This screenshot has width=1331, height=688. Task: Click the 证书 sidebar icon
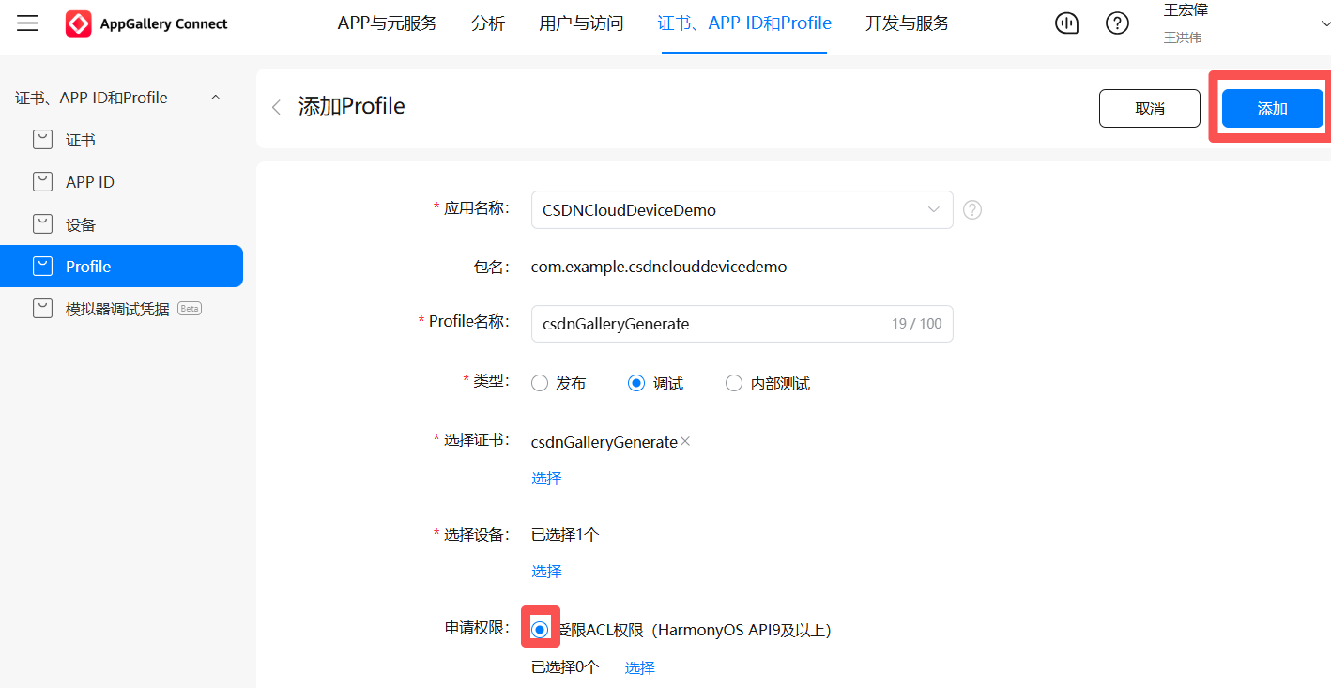tap(42, 140)
